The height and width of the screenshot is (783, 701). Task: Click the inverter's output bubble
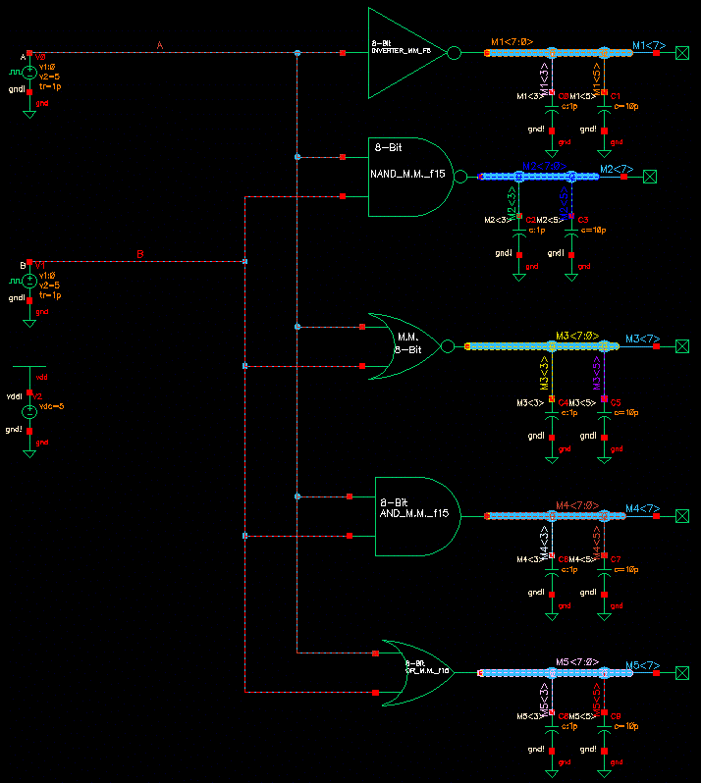[x=455, y=52]
